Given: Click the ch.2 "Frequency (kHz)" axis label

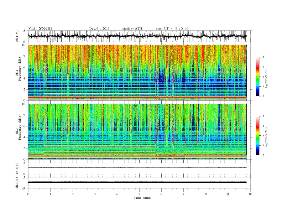Looking at the screenshot, I should coord(20,127).
